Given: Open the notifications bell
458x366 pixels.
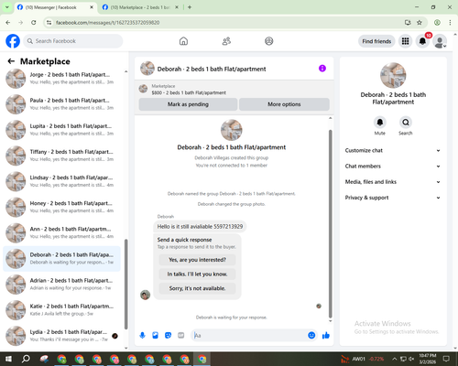Looking at the screenshot, I should click(x=422, y=41).
